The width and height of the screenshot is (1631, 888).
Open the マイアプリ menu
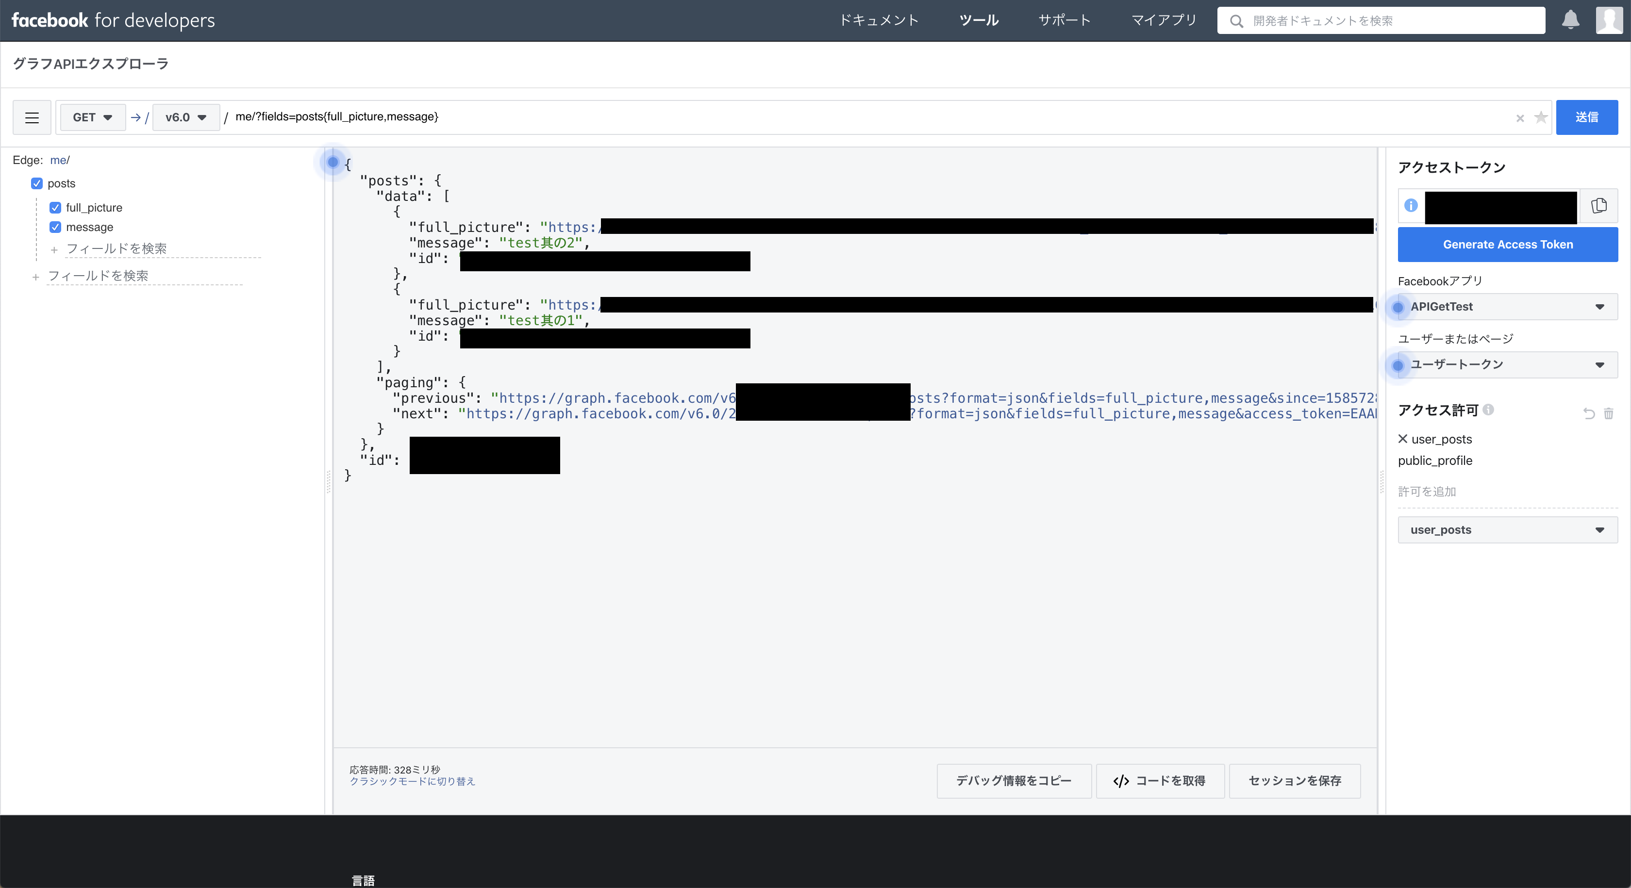pos(1164,20)
